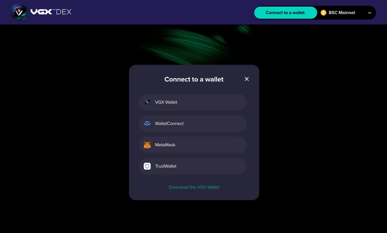Click the WalletConnect wave icon
The height and width of the screenshot is (233, 387).
point(147,124)
